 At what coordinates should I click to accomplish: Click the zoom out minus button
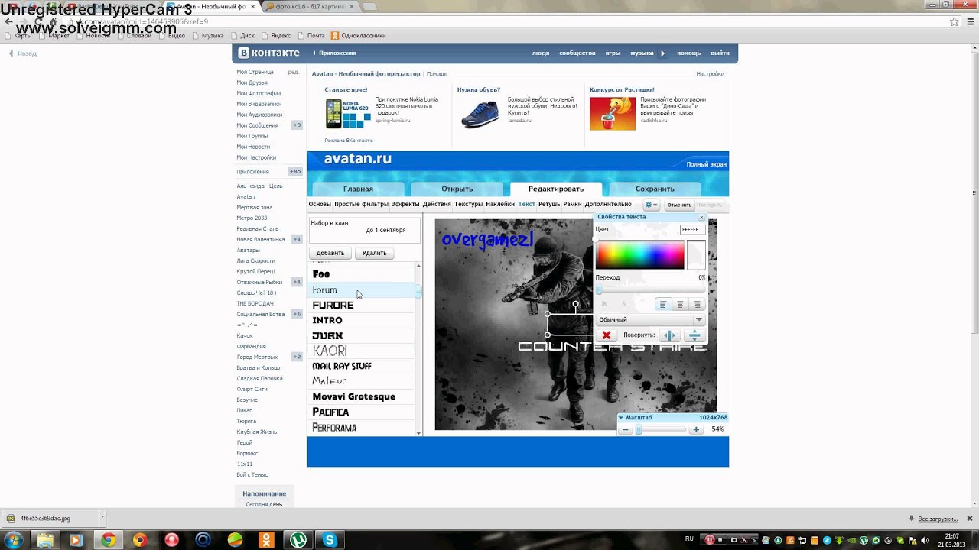(626, 430)
